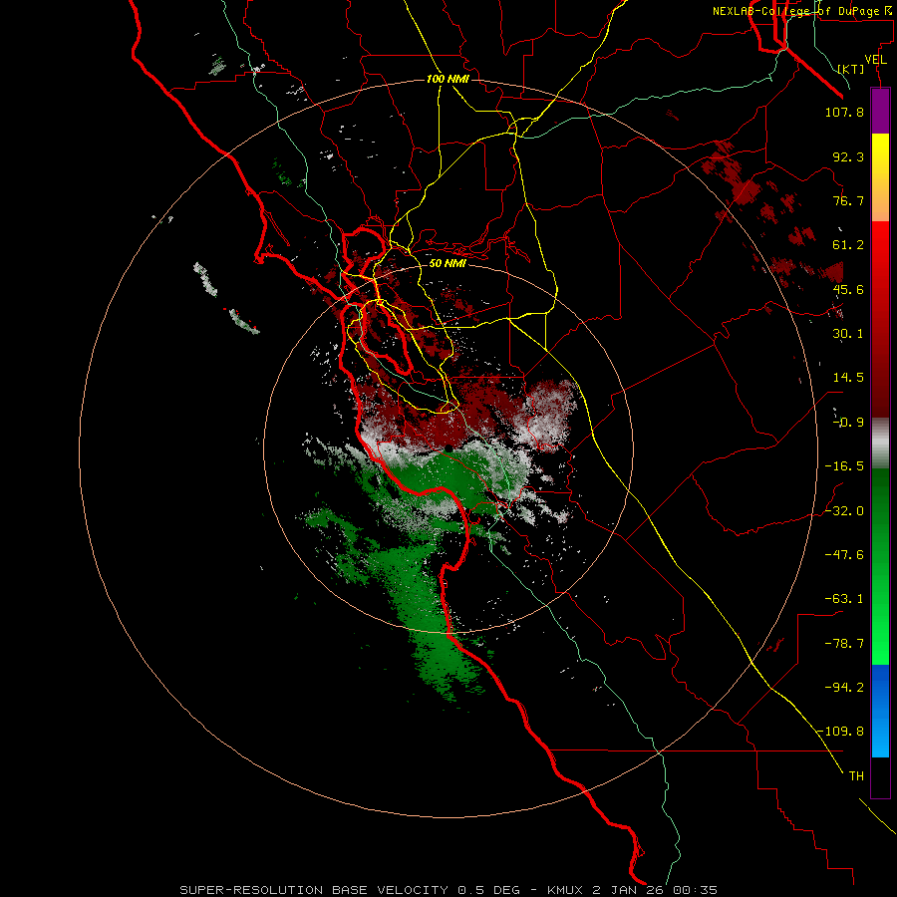The image size is (897, 897).
Task: Click the 'VEL' legend title
Action: tap(875, 60)
